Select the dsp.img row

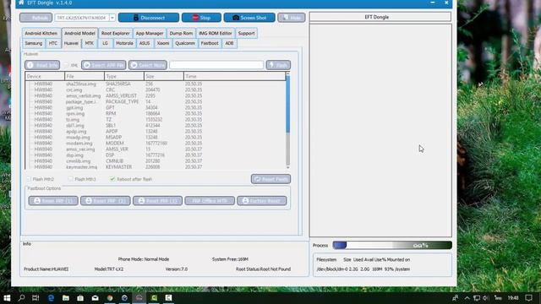(x=156, y=155)
